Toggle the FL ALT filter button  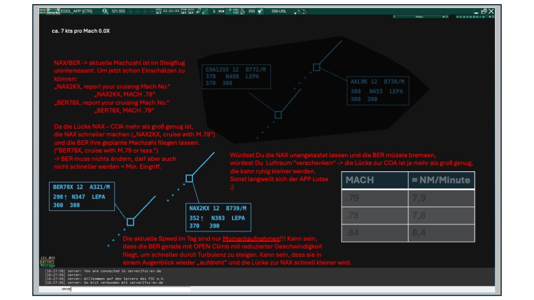click(x=242, y=11)
